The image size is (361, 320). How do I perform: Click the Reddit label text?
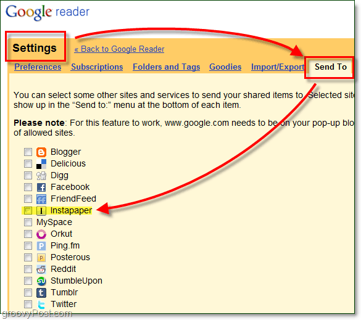pyautogui.click(x=64, y=269)
